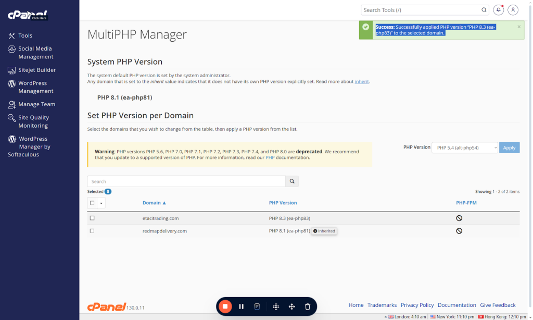Click the domain table Search field
Viewport: 533px width, 320px height.
click(x=186, y=181)
